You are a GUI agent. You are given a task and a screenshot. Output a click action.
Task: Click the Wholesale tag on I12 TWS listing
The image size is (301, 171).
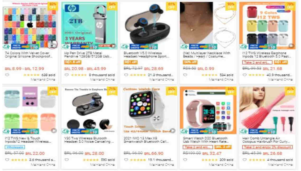pyautogui.click(x=15, y=147)
